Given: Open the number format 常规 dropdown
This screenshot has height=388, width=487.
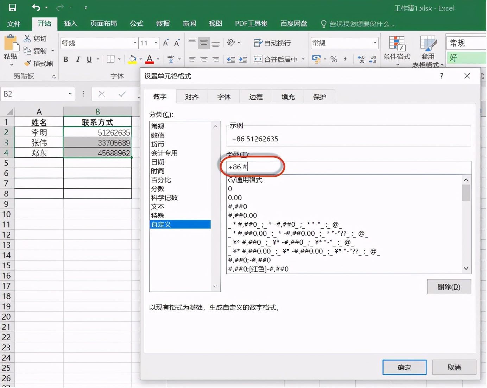Looking at the screenshot, I should coord(375,43).
